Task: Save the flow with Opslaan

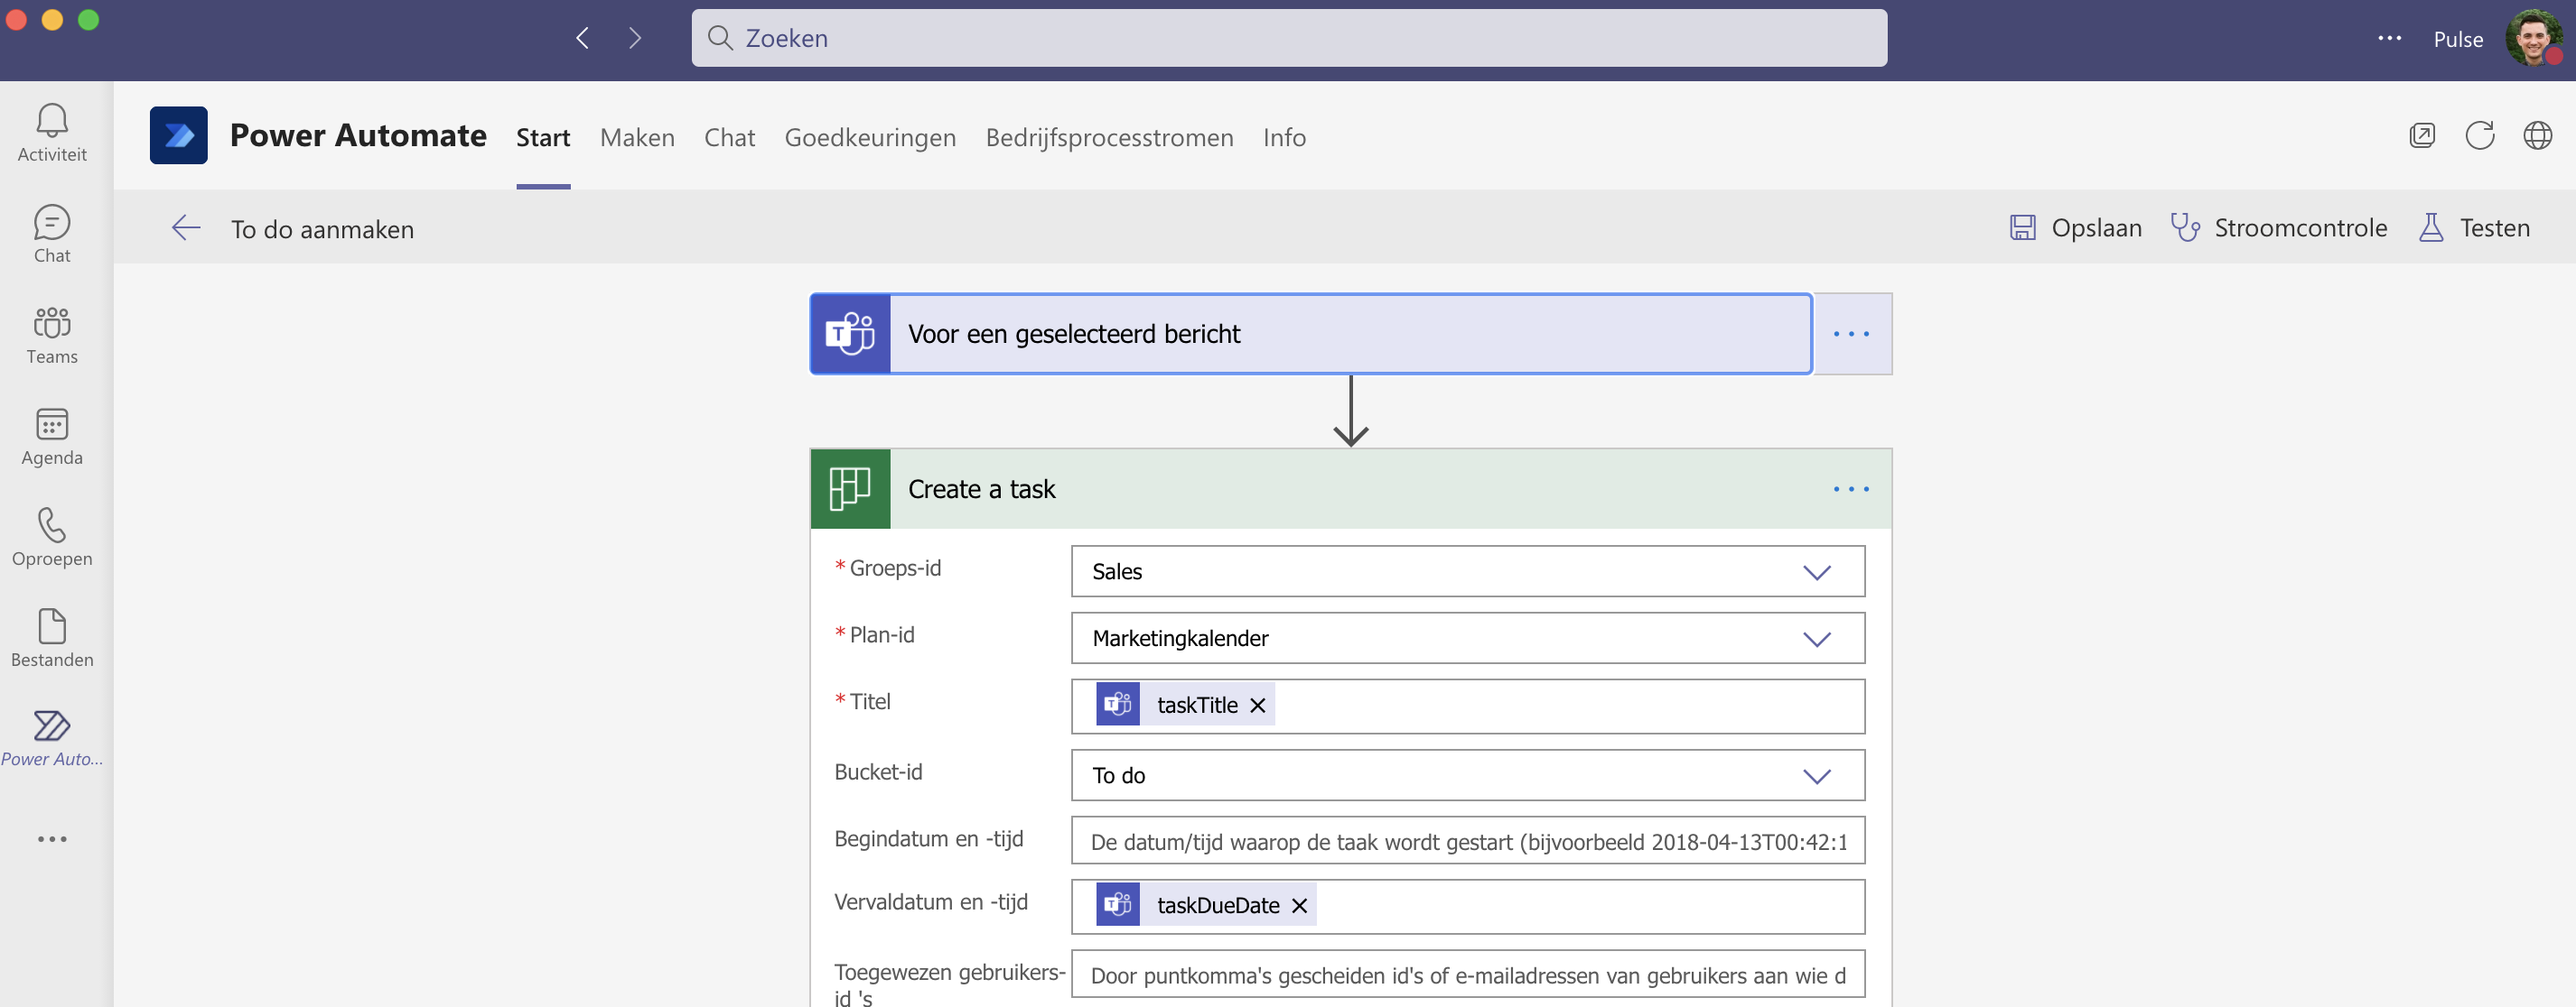Action: [x=2076, y=227]
